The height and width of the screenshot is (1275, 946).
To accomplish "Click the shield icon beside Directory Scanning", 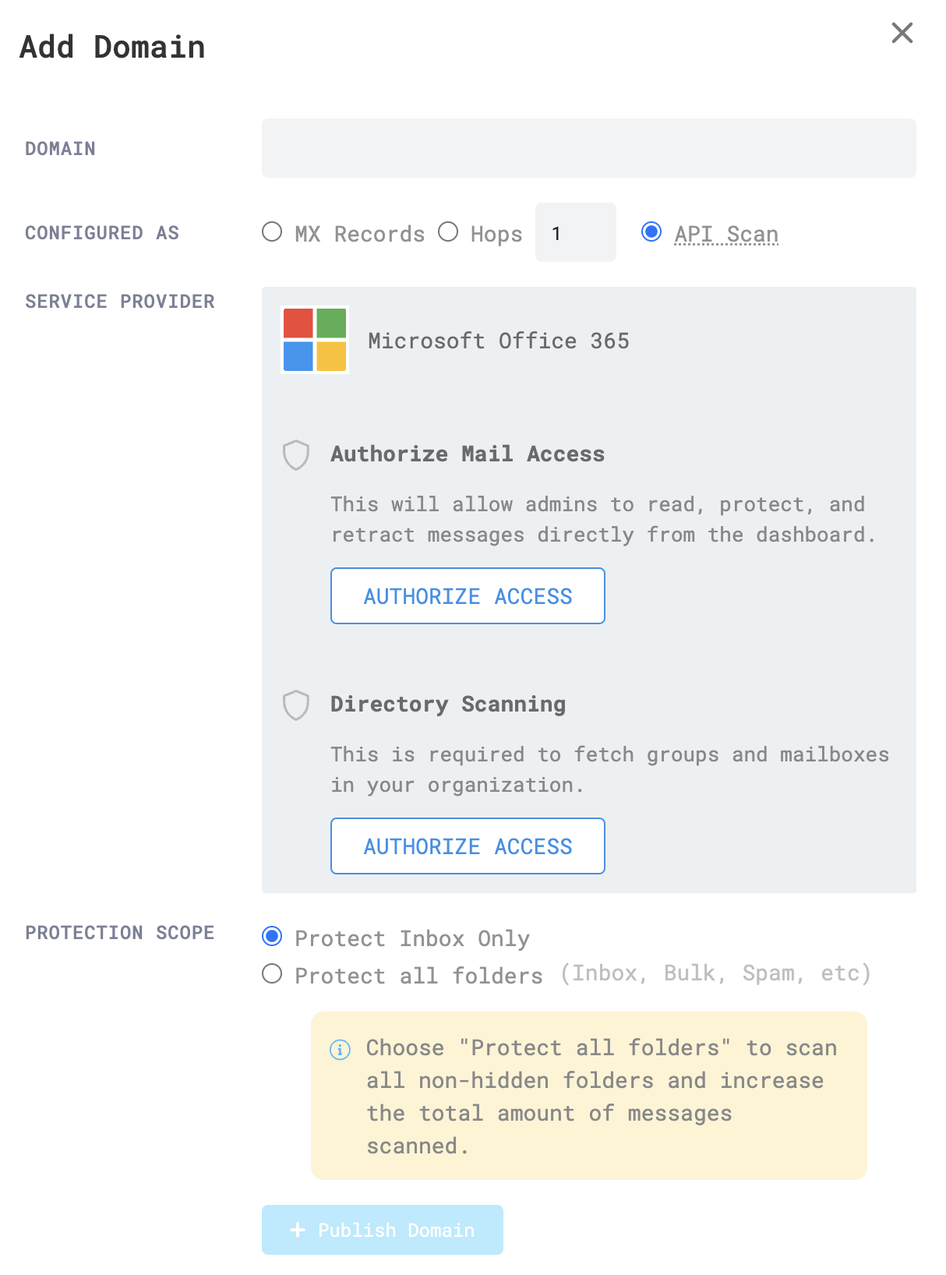I will (296, 705).
